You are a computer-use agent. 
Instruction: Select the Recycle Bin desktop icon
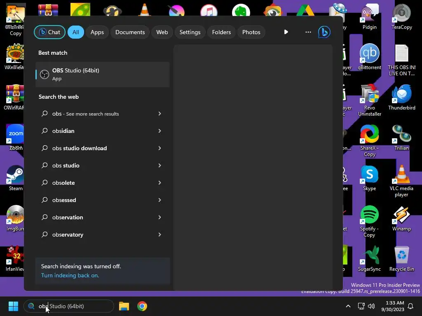click(401, 258)
